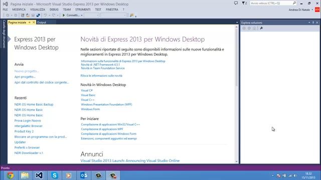Click the Apri progetto... link
Viewport: 321px width, 180px height.
tap(25, 76)
